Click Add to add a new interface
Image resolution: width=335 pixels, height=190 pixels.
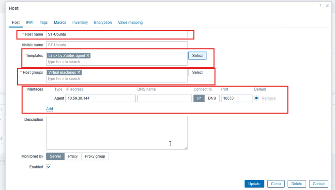tap(49, 109)
